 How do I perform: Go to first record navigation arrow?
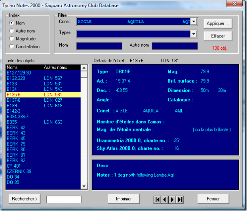158,200
